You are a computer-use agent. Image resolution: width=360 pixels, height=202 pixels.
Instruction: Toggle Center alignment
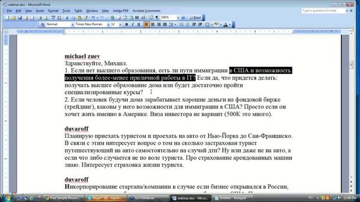(x=152, y=24)
